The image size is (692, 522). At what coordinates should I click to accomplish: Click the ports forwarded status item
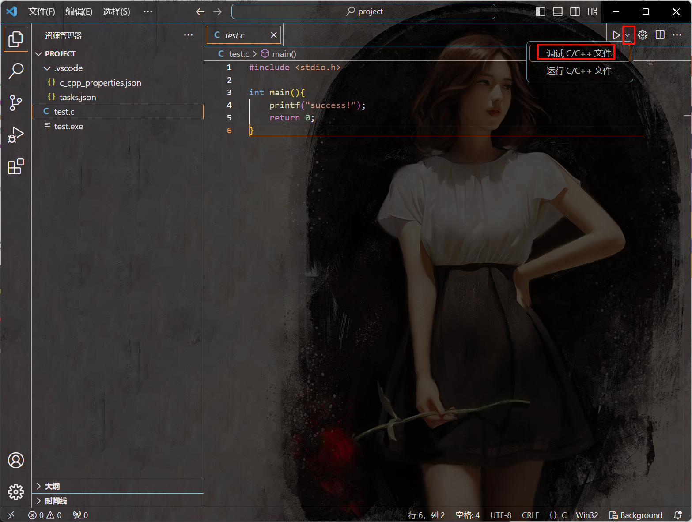tap(80, 515)
